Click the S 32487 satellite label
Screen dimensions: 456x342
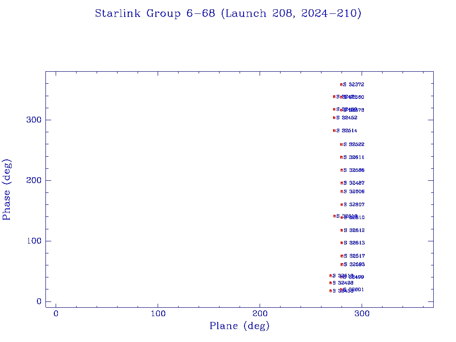click(x=354, y=183)
